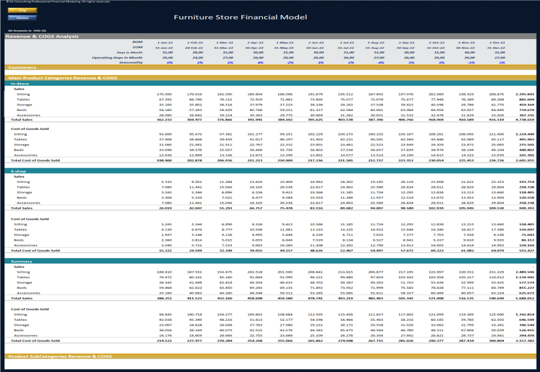The width and height of the screenshot is (540, 372).
Task: Click the yellow Top button
Action: pyautogui.click(x=22, y=10)
